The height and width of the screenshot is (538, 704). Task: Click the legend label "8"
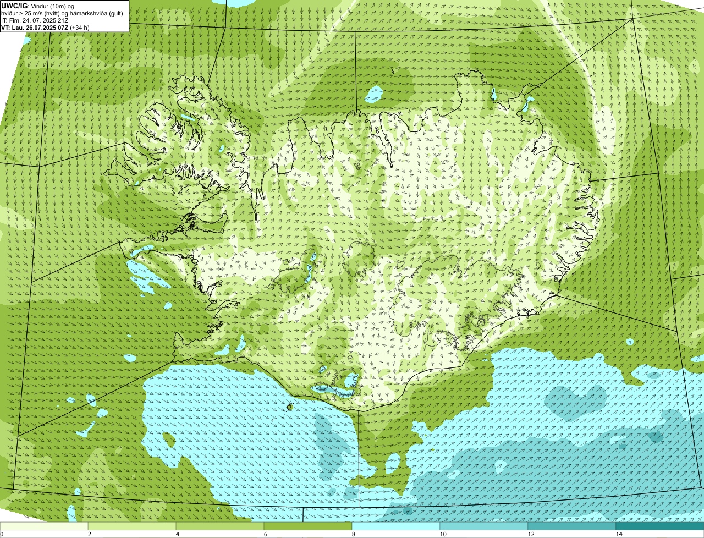tap(353, 534)
